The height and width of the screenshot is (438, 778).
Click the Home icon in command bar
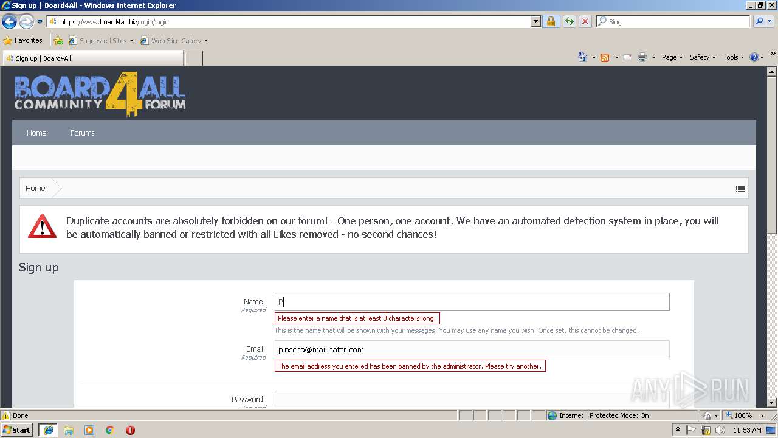pos(583,57)
